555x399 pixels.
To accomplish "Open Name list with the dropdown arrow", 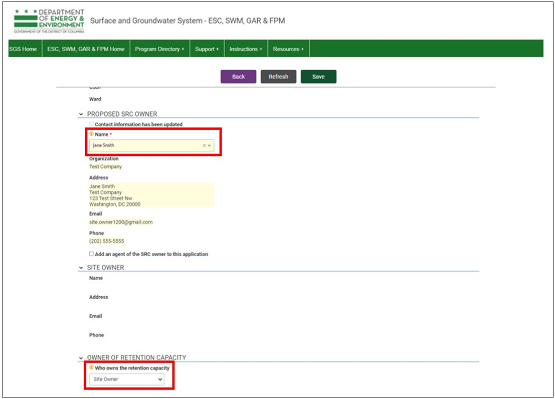I will (210, 146).
